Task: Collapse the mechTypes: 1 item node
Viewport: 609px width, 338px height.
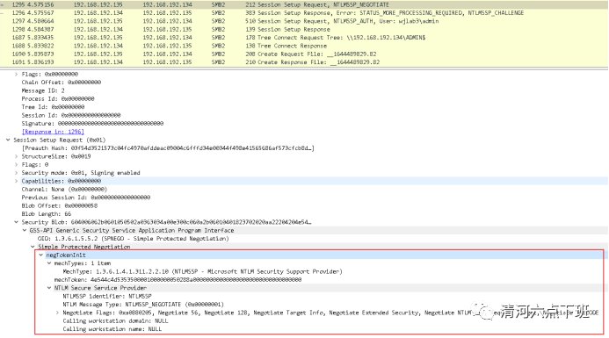Action: [49, 263]
